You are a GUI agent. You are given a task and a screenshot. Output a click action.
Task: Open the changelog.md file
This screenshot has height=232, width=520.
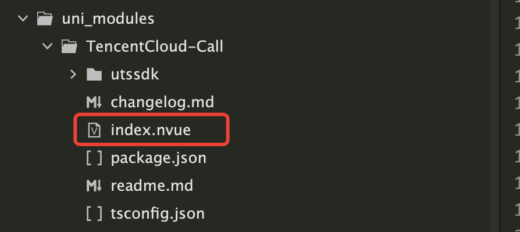pyautogui.click(x=162, y=103)
